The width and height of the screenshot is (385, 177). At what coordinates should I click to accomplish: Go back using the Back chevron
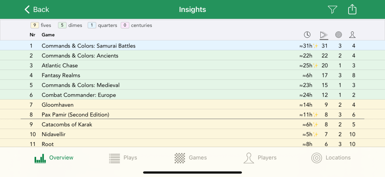click(x=37, y=10)
